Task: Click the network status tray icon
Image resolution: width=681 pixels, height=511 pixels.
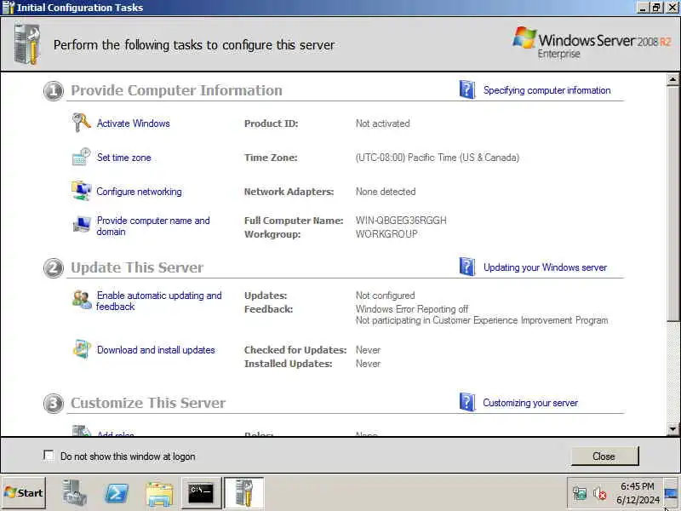Action: [580, 493]
